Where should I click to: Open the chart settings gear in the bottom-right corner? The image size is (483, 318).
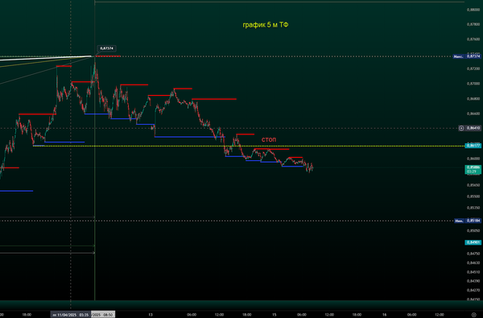coord(474,315)
